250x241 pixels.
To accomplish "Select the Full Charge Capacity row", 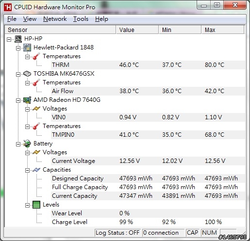I will [x=148, y=187].
